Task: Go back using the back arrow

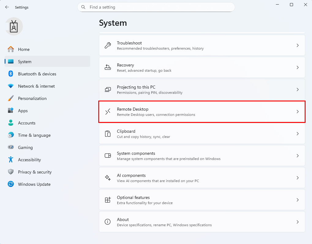Action: coord(7,7)
